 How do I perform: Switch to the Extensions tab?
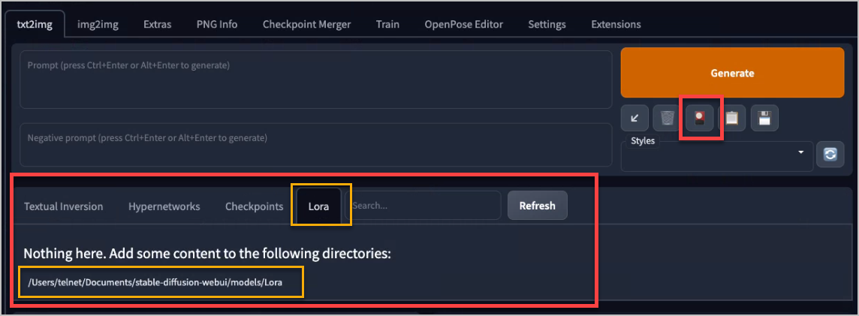click(616, 24)
